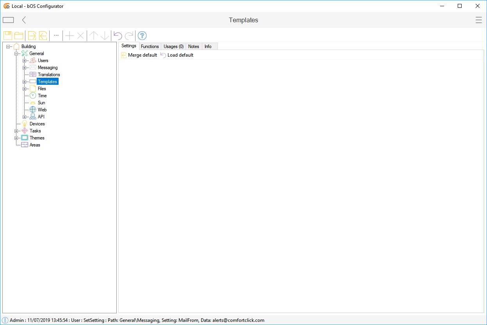The height and width of the screenshot is (325, 487).
Task: Go back with the header chevron
Action: click(24, 20)
